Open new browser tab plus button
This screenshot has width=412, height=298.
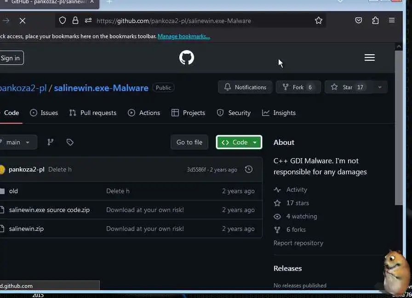click(109, 2)
